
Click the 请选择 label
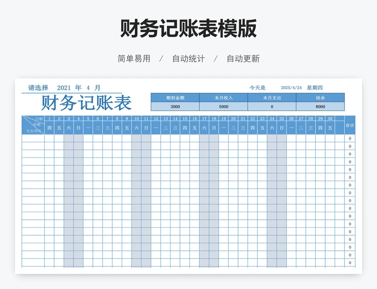pos(38,88)
